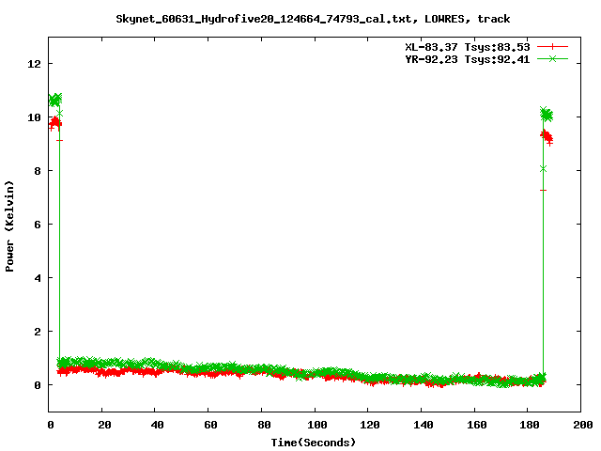The height and width of the screenshot is (451, 601).
Task: Click x-axis tick label 160
Action: point(476,425)
